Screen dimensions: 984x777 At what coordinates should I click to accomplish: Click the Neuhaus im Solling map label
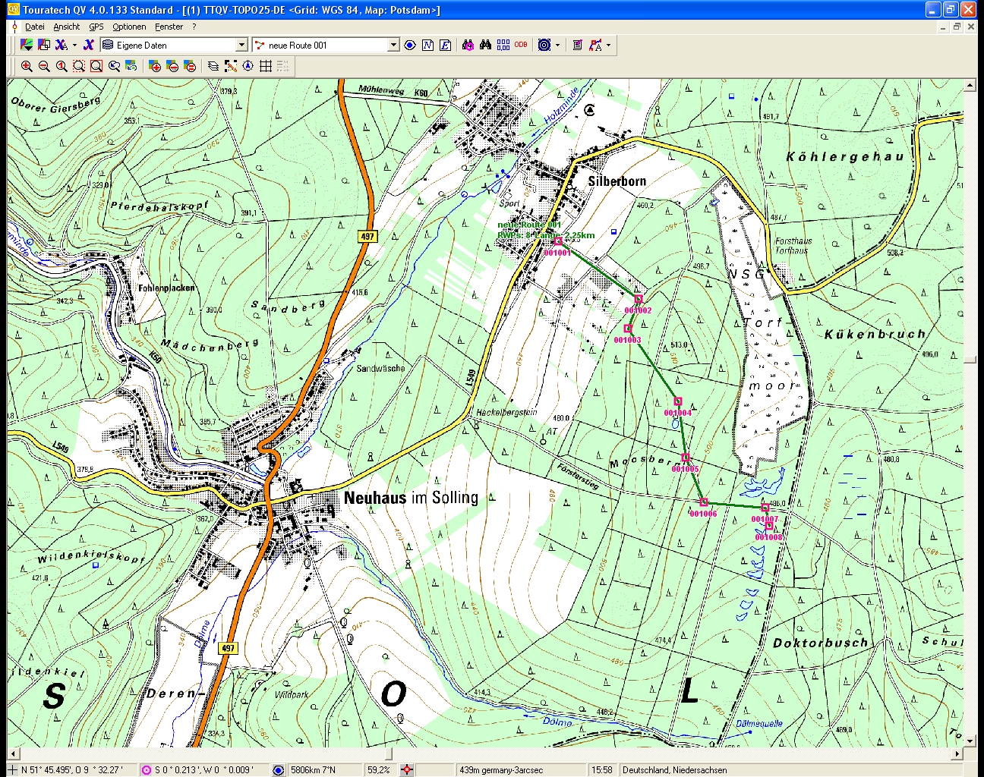[411, 498]
